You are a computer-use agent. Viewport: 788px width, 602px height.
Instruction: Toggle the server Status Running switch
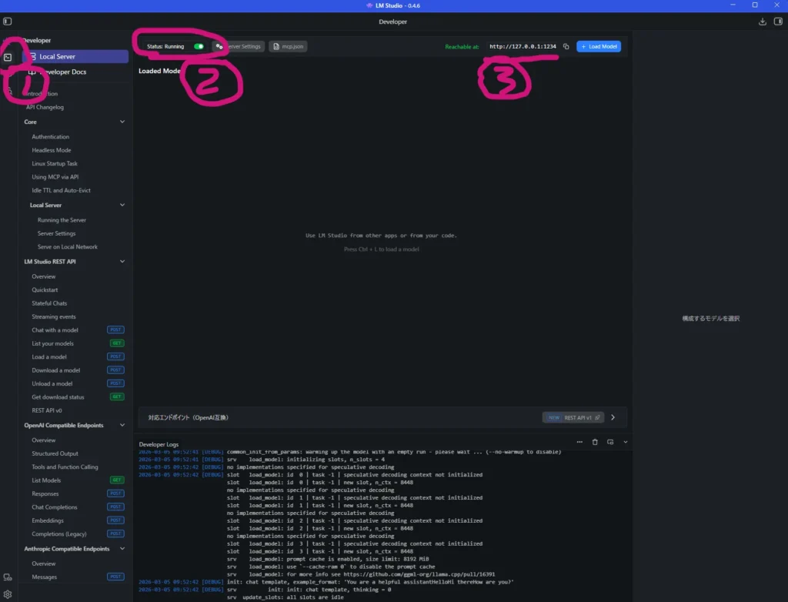point(199,46)
